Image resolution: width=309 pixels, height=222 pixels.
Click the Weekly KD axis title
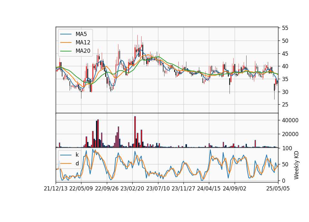point(296,165)
